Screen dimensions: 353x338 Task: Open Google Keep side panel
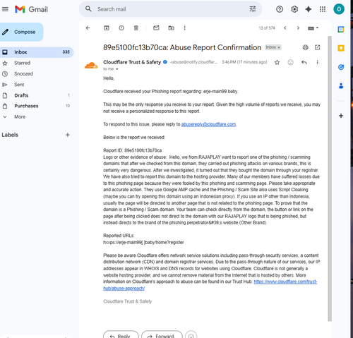(341, 48)
